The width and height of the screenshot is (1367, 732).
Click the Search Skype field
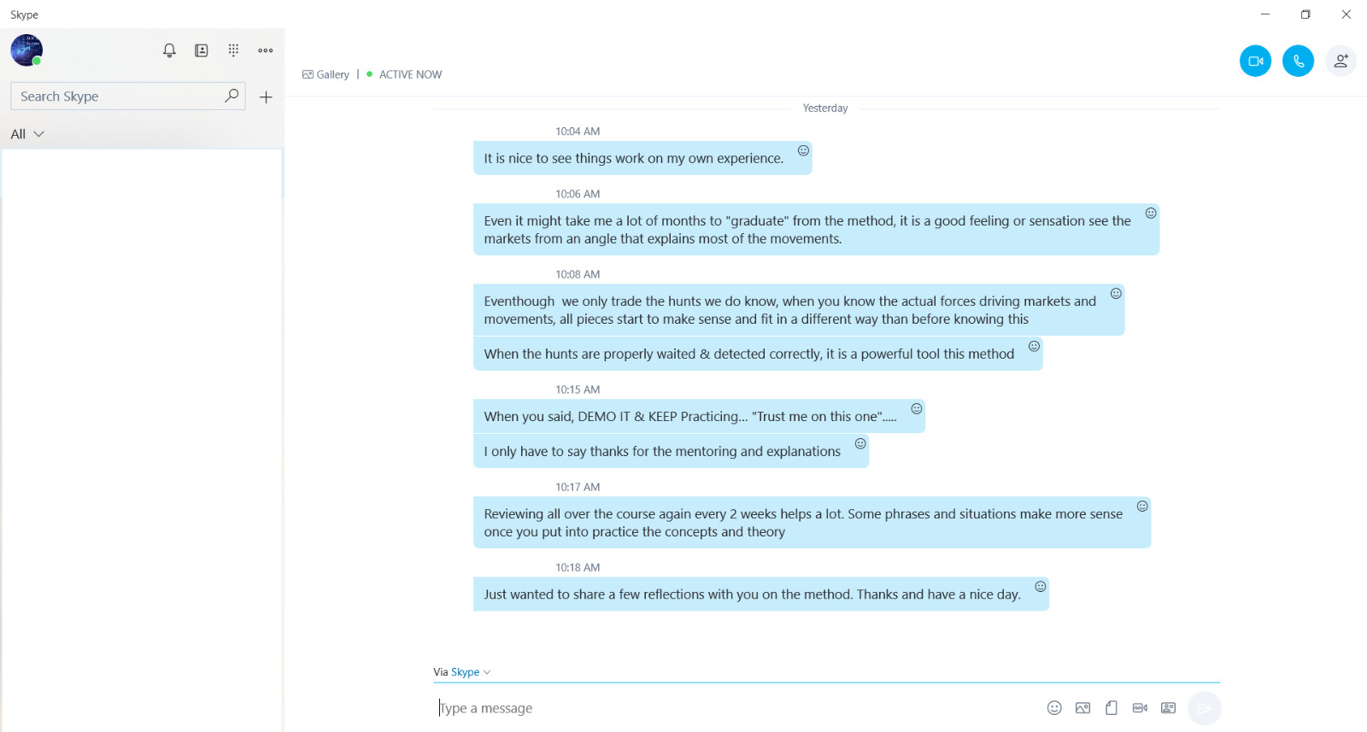pyautogui.click(x=127, y=97)
